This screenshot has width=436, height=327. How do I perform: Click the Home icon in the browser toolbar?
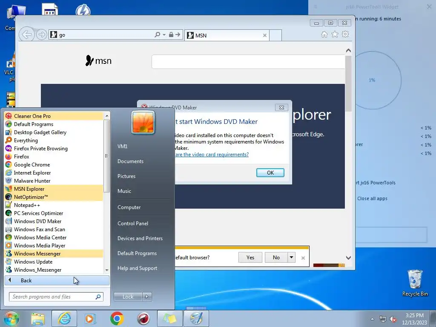pos(324,34)
